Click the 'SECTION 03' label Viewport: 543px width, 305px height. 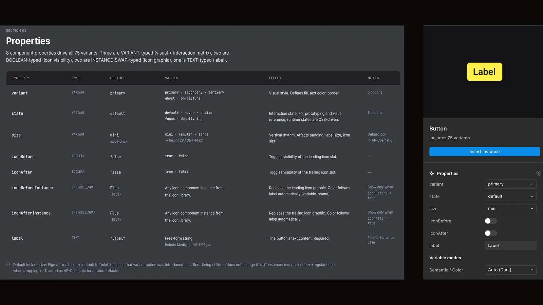click(16, 30)
